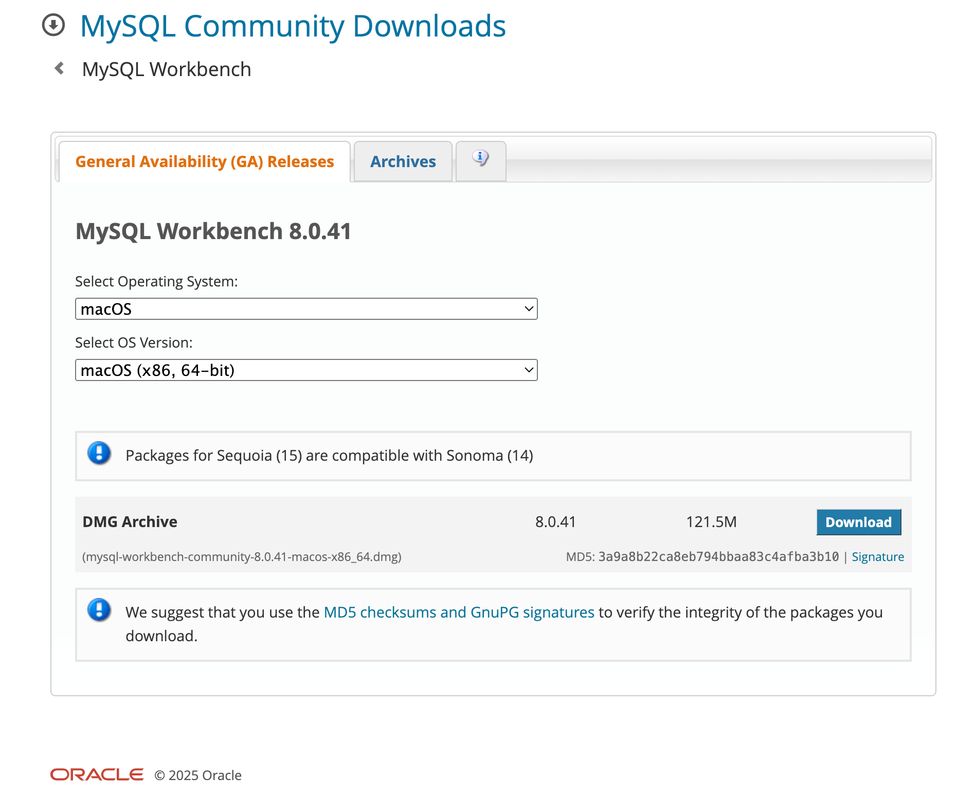
Task: Open the Signature link
Action: click(x=877, y=556)
